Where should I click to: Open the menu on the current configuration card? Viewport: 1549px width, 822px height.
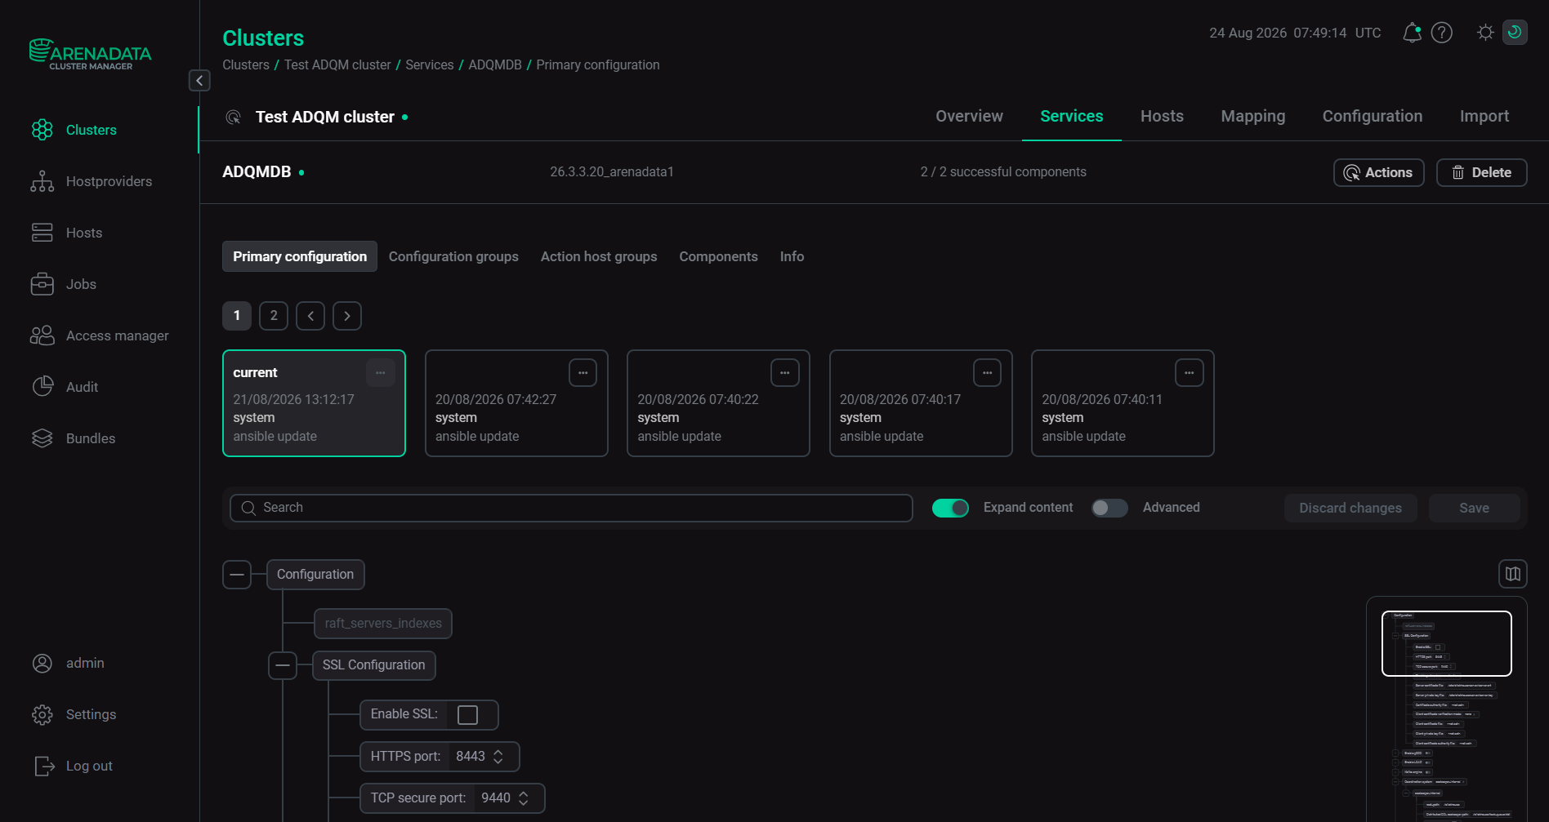point(380,372)
